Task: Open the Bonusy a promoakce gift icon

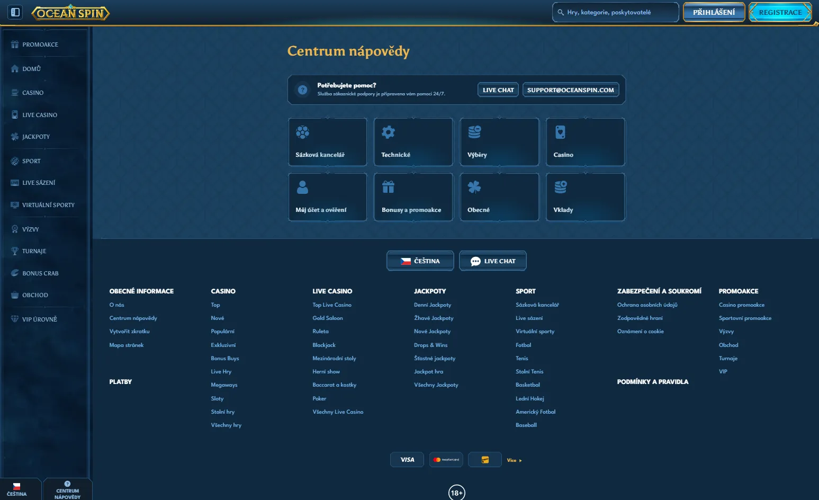Action: [x=388, y=187]
